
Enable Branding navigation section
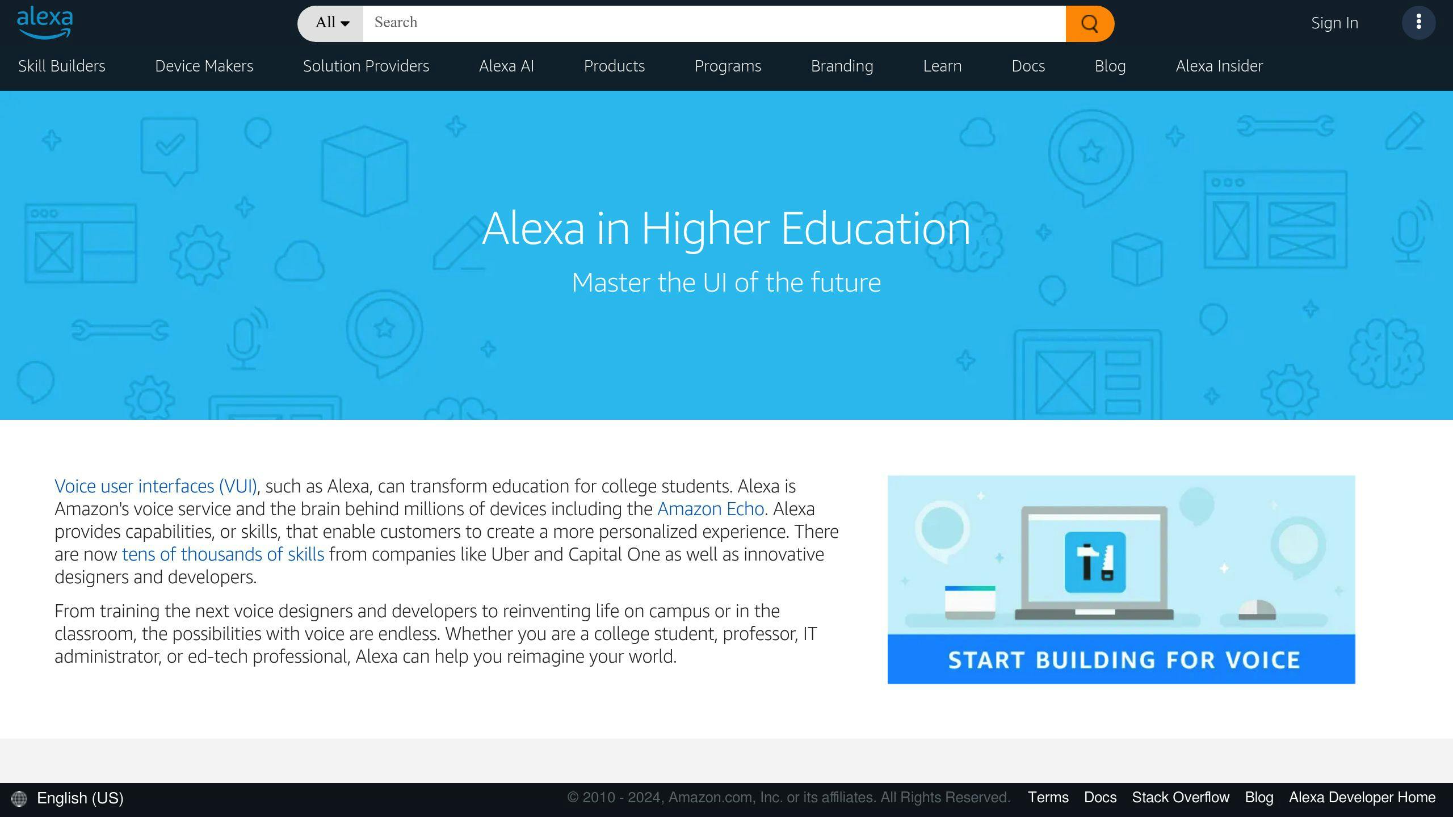pos(841,66)
